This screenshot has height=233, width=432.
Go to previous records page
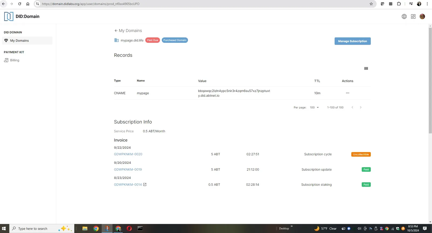352,107
